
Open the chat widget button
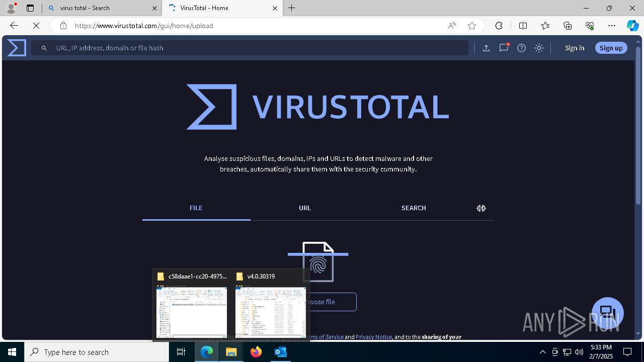click(x=608, y=313)
